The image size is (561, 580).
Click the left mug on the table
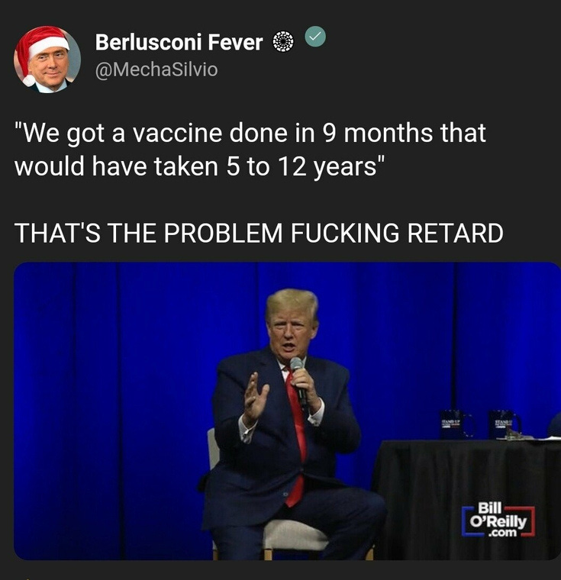pos(456,424)
